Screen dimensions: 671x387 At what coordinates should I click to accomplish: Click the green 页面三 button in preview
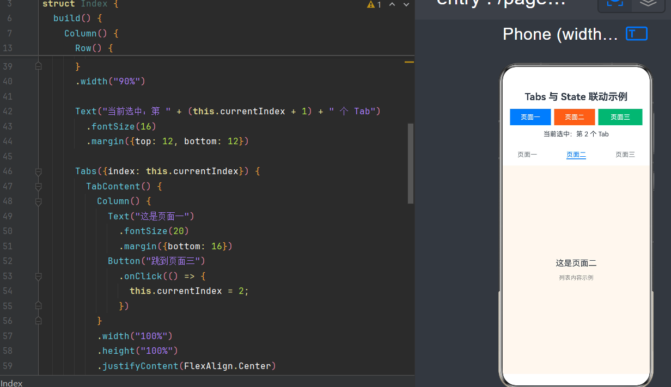[620, 117]
